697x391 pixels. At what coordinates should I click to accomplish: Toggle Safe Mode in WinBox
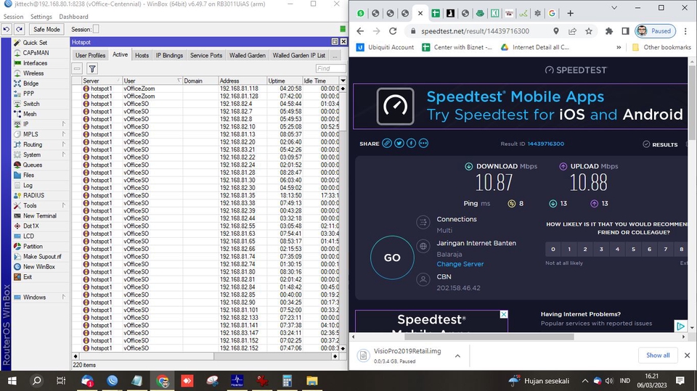tap(46, 29)
